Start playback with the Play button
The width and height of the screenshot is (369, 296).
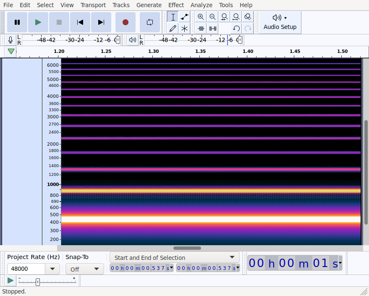tap(38, 22)
